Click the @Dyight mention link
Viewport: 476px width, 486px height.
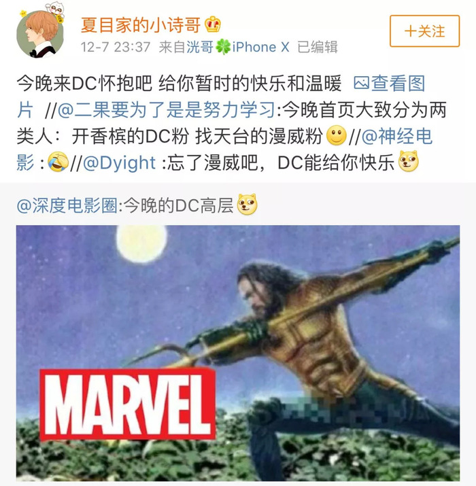[x=119, y=162]
